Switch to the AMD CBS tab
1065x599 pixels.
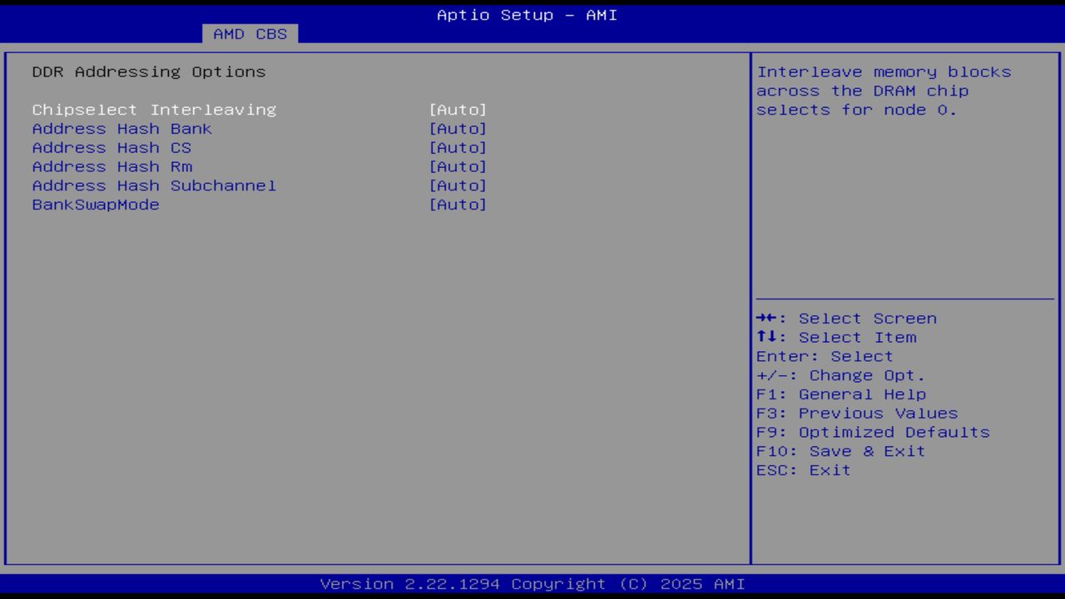coord(248,33)
